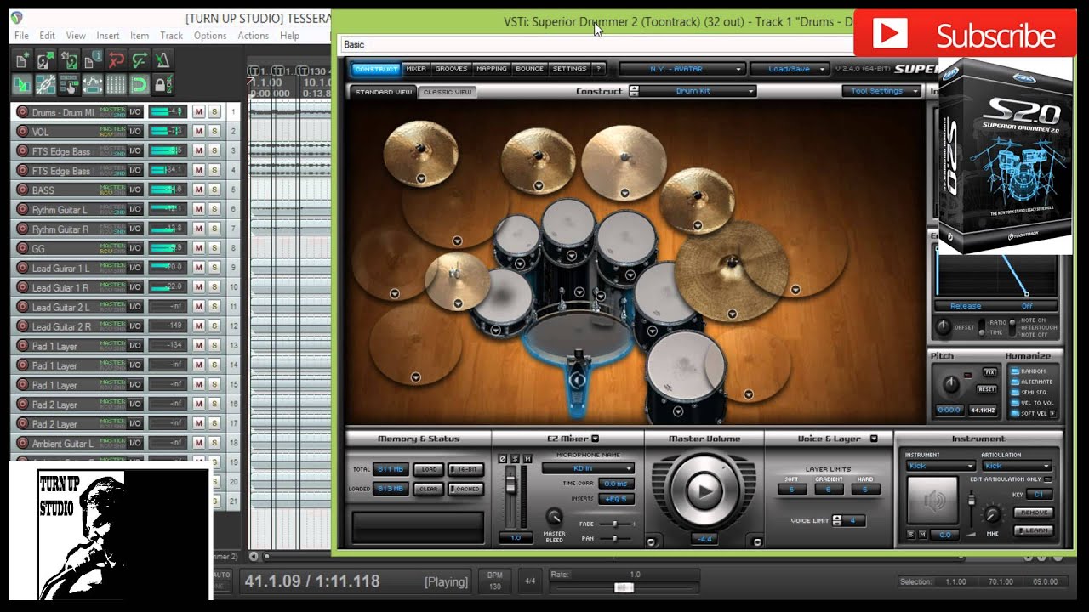The height and width of the screenshot is (612, 1089).
Task: Click the open project toolbar icon
Action: coord(46,60)
